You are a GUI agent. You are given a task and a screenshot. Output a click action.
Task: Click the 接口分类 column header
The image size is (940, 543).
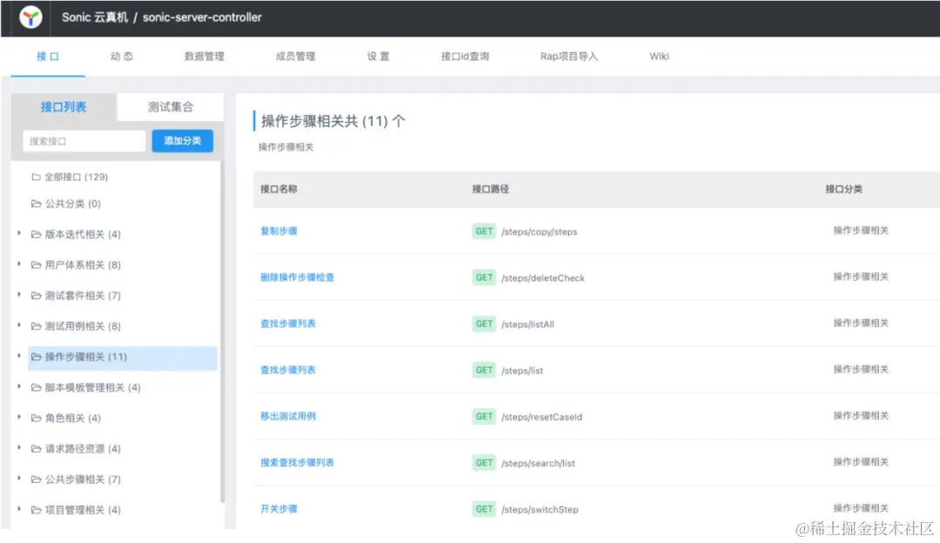[x=844, y=190]
